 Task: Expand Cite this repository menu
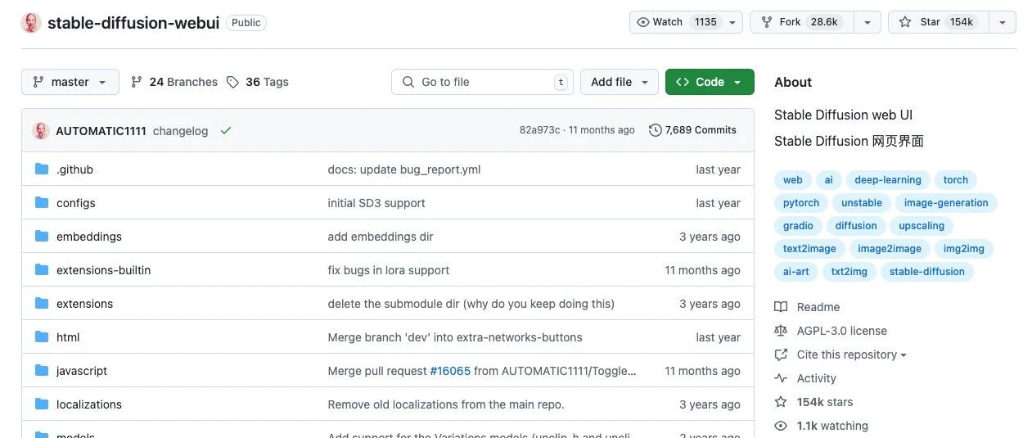coord(851,354)
